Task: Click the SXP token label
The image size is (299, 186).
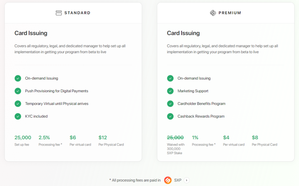Action: (177, 180)
